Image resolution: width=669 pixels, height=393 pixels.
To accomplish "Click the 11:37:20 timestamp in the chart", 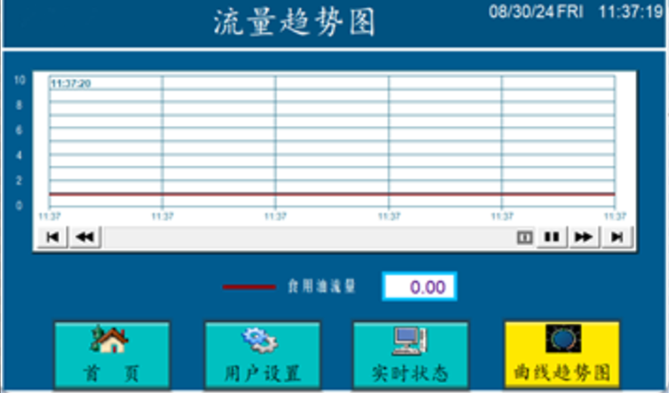I will (71, 83).
